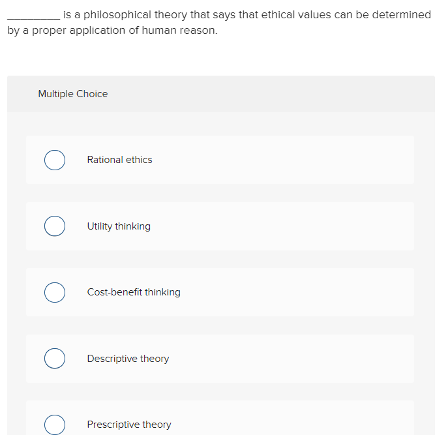
Task: Click the 'Descriptive theory' answer label
Action: 128,359
